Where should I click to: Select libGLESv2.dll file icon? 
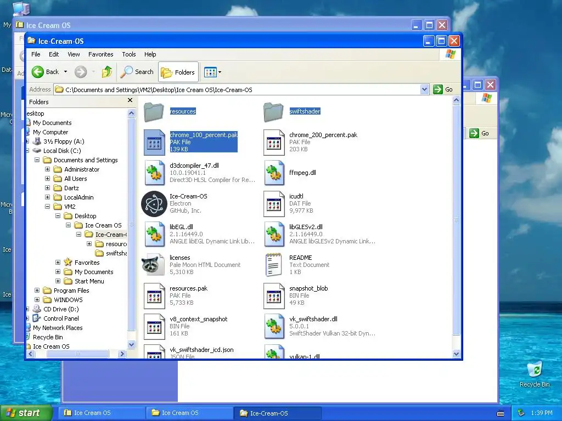point(274,235)
